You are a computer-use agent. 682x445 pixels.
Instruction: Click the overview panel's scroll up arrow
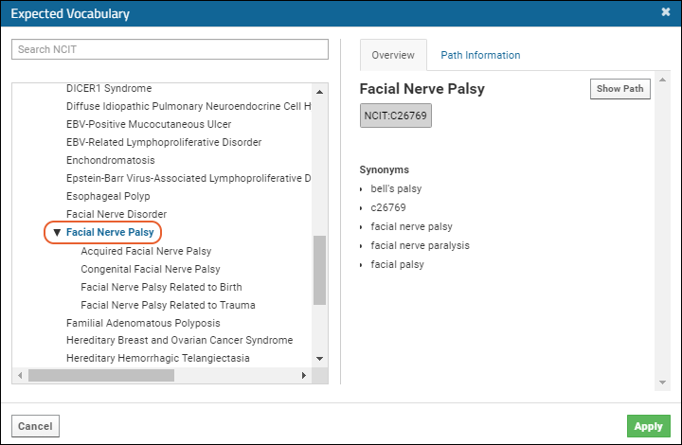click(662, 80)
